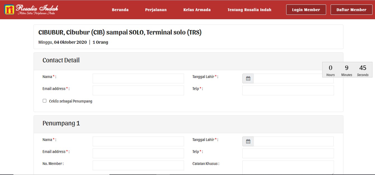Viewport: 375px width, 175px height.
Task: Focus the Penumpang 1 Nama field
Action: click(x=138, y=142)
